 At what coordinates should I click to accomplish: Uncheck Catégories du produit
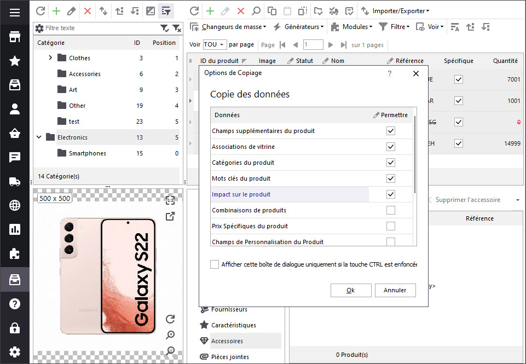coord(390,163)
